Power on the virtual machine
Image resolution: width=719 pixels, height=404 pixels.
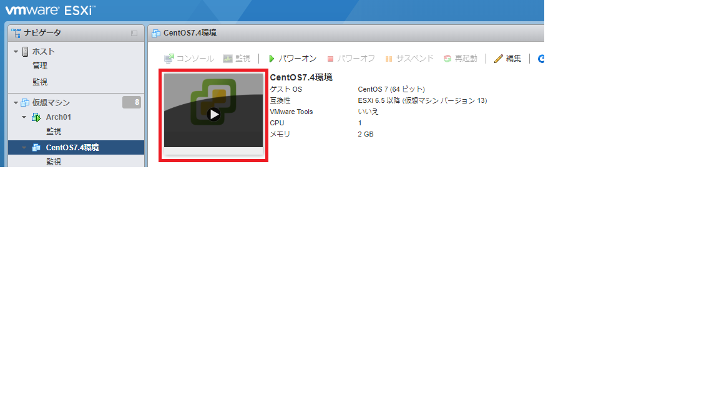(293, 59)
